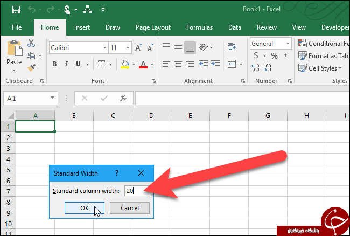Open Fill Color palette arrow
This screenshot has height=236, width=350.
134,65
